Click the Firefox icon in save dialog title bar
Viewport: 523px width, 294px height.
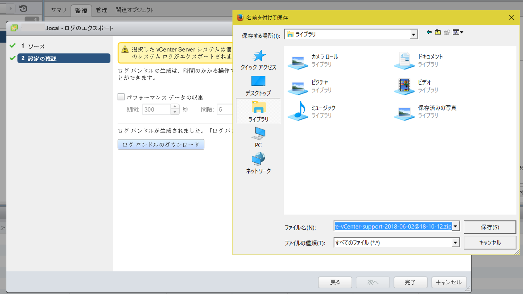[x=240, y=18]
